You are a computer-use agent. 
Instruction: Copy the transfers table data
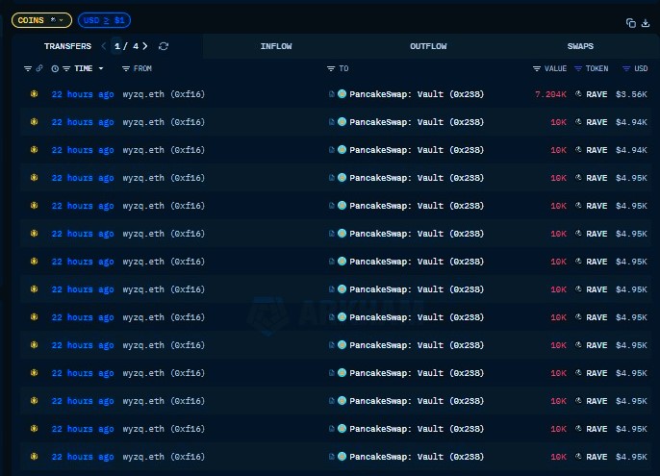tap(630, 23)
